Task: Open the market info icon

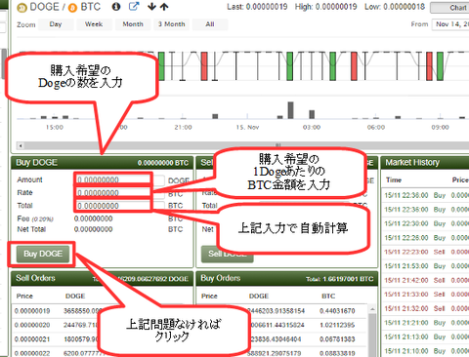Action: (116, 7)
